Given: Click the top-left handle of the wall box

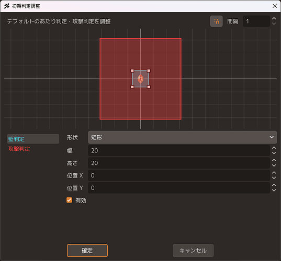Looking at the screenshot, I should [x=132, y=70].
